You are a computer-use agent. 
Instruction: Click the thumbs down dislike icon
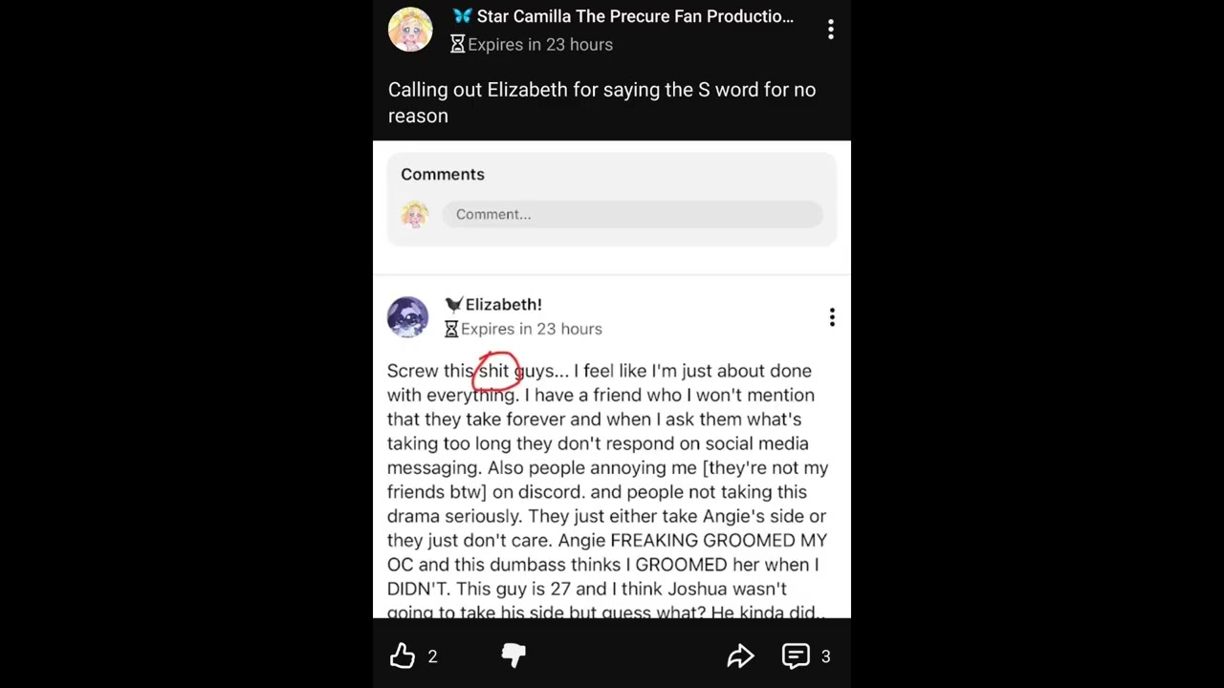click(514, 656)
